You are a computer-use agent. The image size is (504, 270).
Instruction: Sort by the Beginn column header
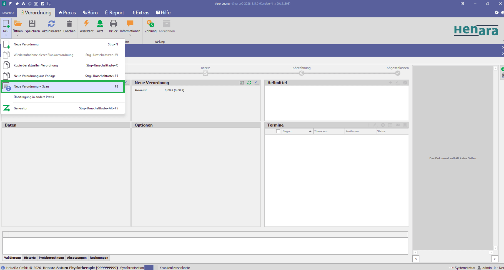pos(297,131)
